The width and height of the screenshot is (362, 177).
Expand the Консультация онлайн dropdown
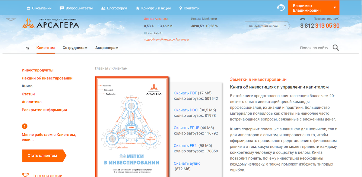(267, 26)
